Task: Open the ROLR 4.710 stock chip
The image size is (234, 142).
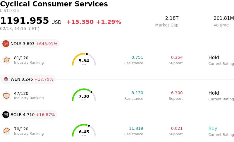Action: click(29, 115)
